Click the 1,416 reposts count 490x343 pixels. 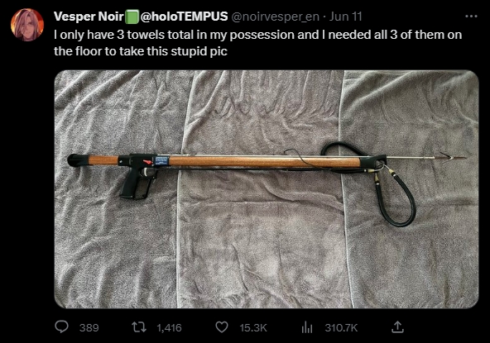[169, 327]
